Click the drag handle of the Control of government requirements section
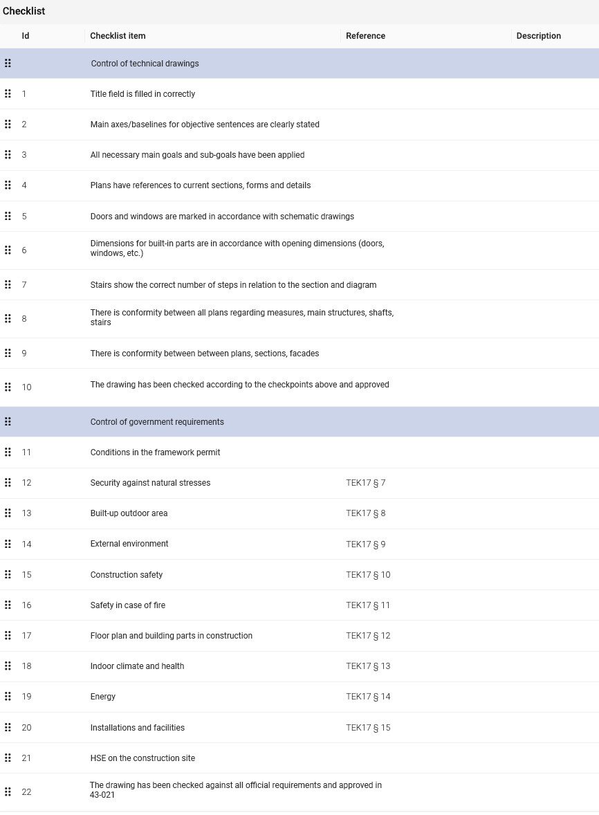Screen dimensions: 599x815 coord(8,421)
